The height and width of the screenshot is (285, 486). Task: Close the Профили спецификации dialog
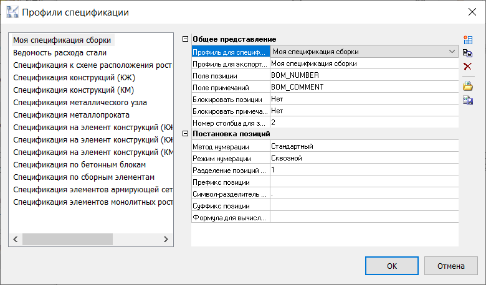(x=470, y=12)
